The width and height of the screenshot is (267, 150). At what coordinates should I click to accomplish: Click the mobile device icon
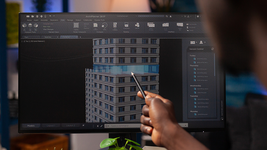tap(45, 16)
